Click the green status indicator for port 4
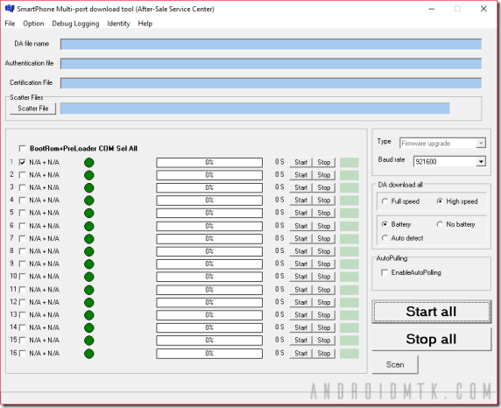Image resolution: width=501 pixels, height=408 pixels. (89, 200)
